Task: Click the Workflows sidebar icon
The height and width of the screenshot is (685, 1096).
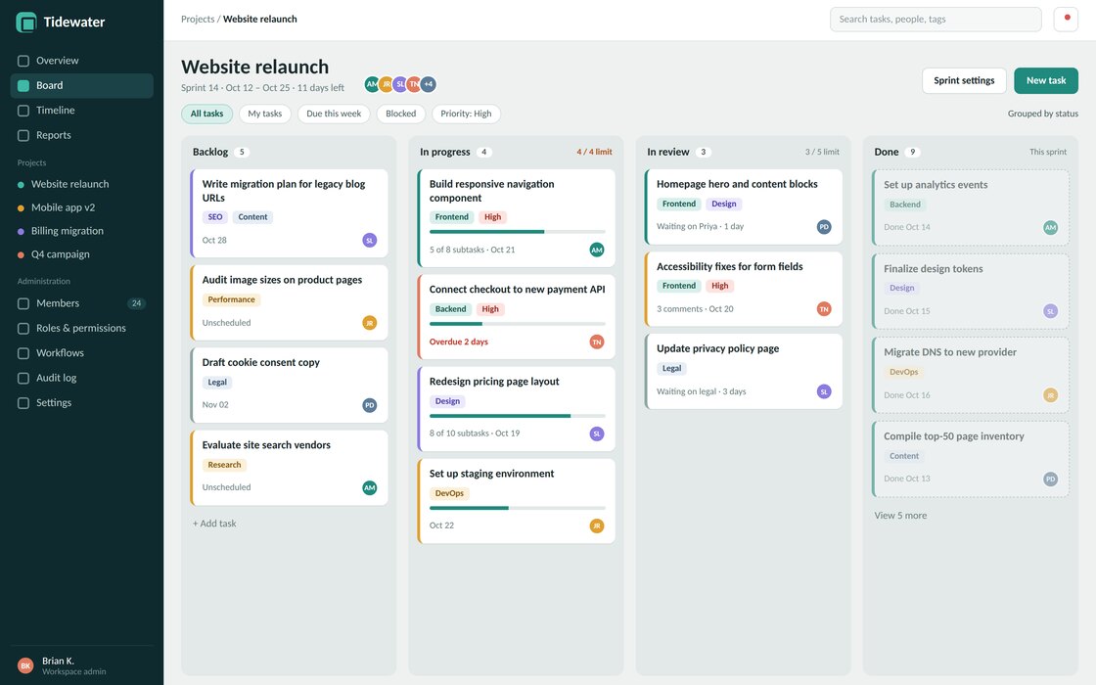Action: (23, 353)
